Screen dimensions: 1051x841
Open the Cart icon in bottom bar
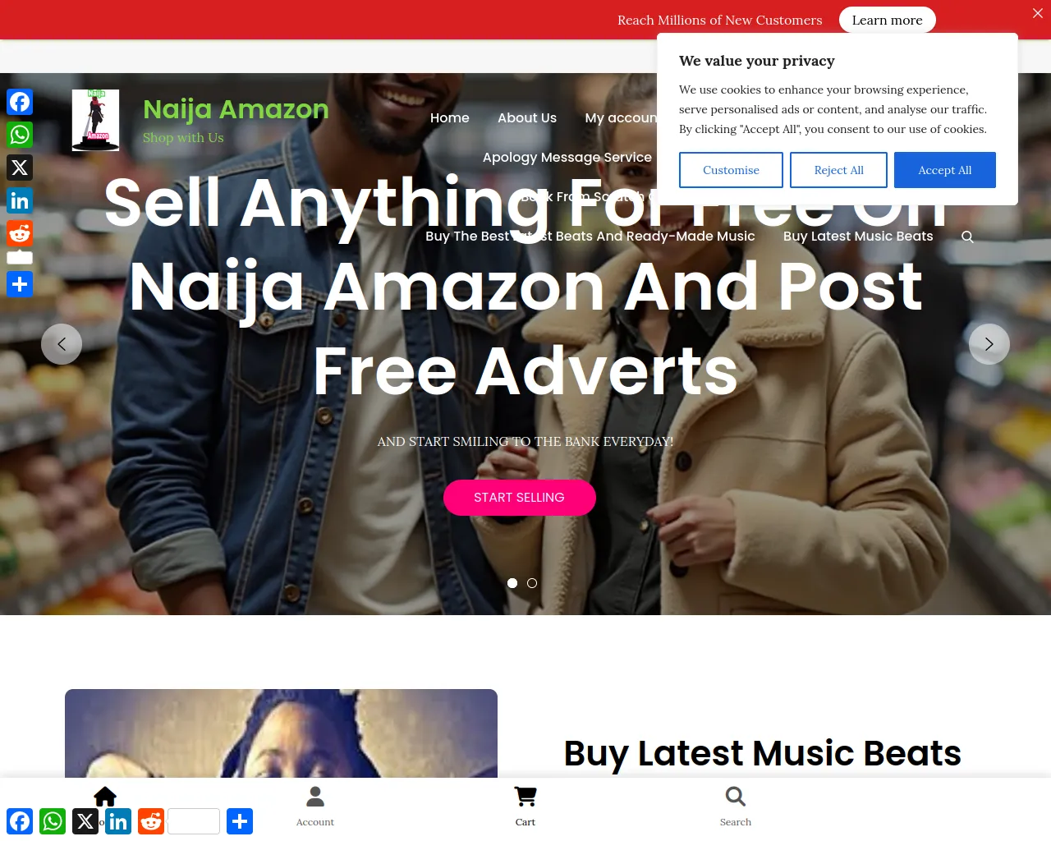click(525, 807)
